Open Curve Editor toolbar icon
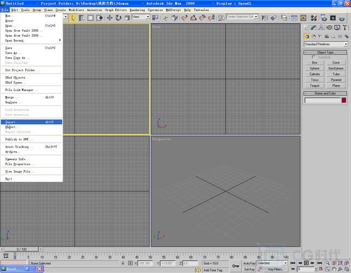This screenshot has height=273, width=351. 294,18
